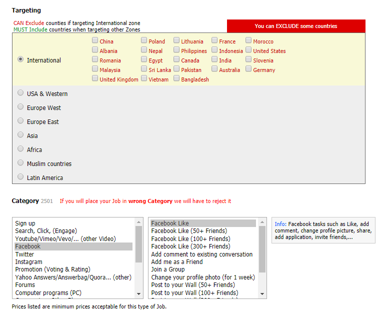Click subcategory list scroll-down arrow
384x314 pixels.
tap(262, 294)
